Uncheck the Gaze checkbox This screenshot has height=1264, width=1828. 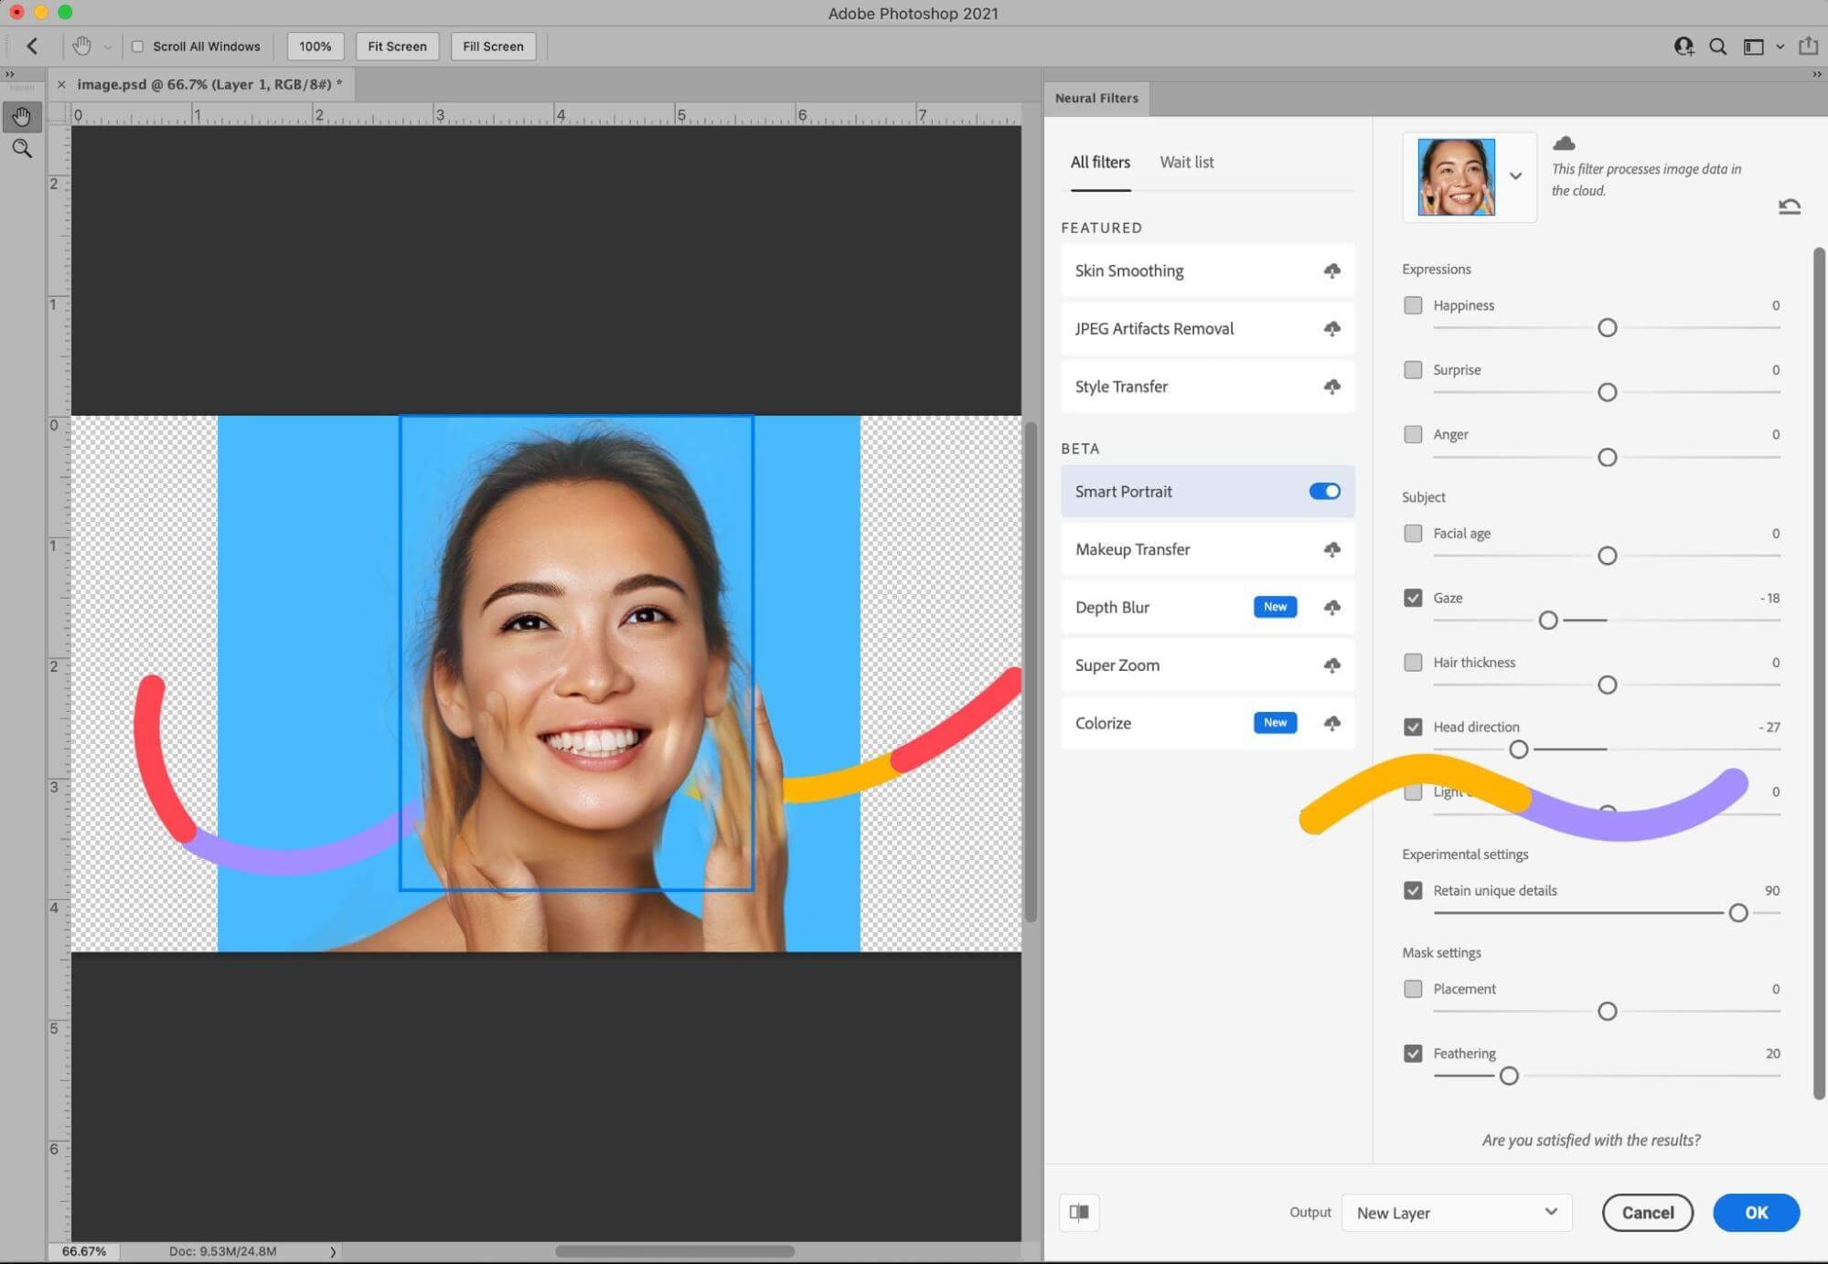1413,598
